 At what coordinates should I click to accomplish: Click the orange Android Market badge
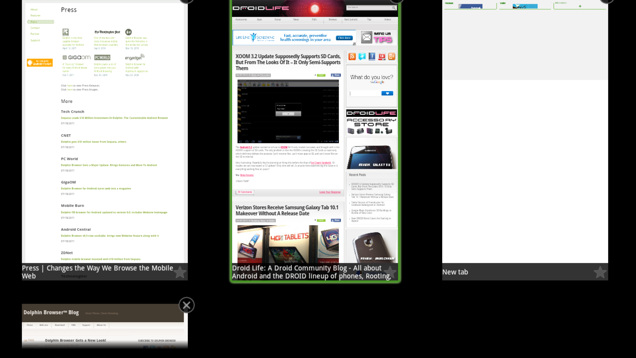point(40,62)
